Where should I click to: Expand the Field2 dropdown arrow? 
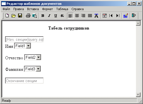point(39,57)
